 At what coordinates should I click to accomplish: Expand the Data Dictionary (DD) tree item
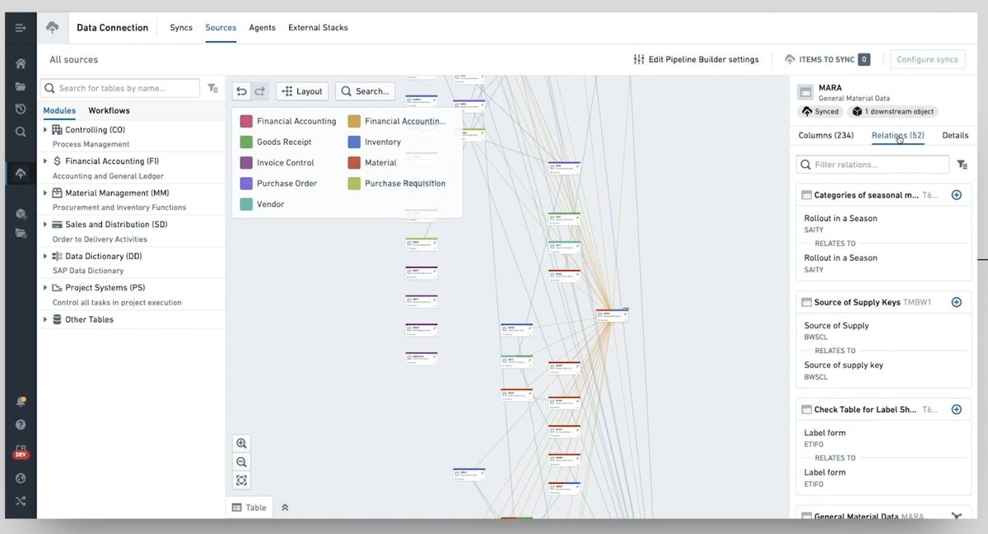46,255
